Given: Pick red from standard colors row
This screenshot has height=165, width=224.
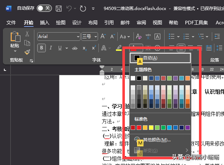Looking at the screenshot, I should 139,127.
